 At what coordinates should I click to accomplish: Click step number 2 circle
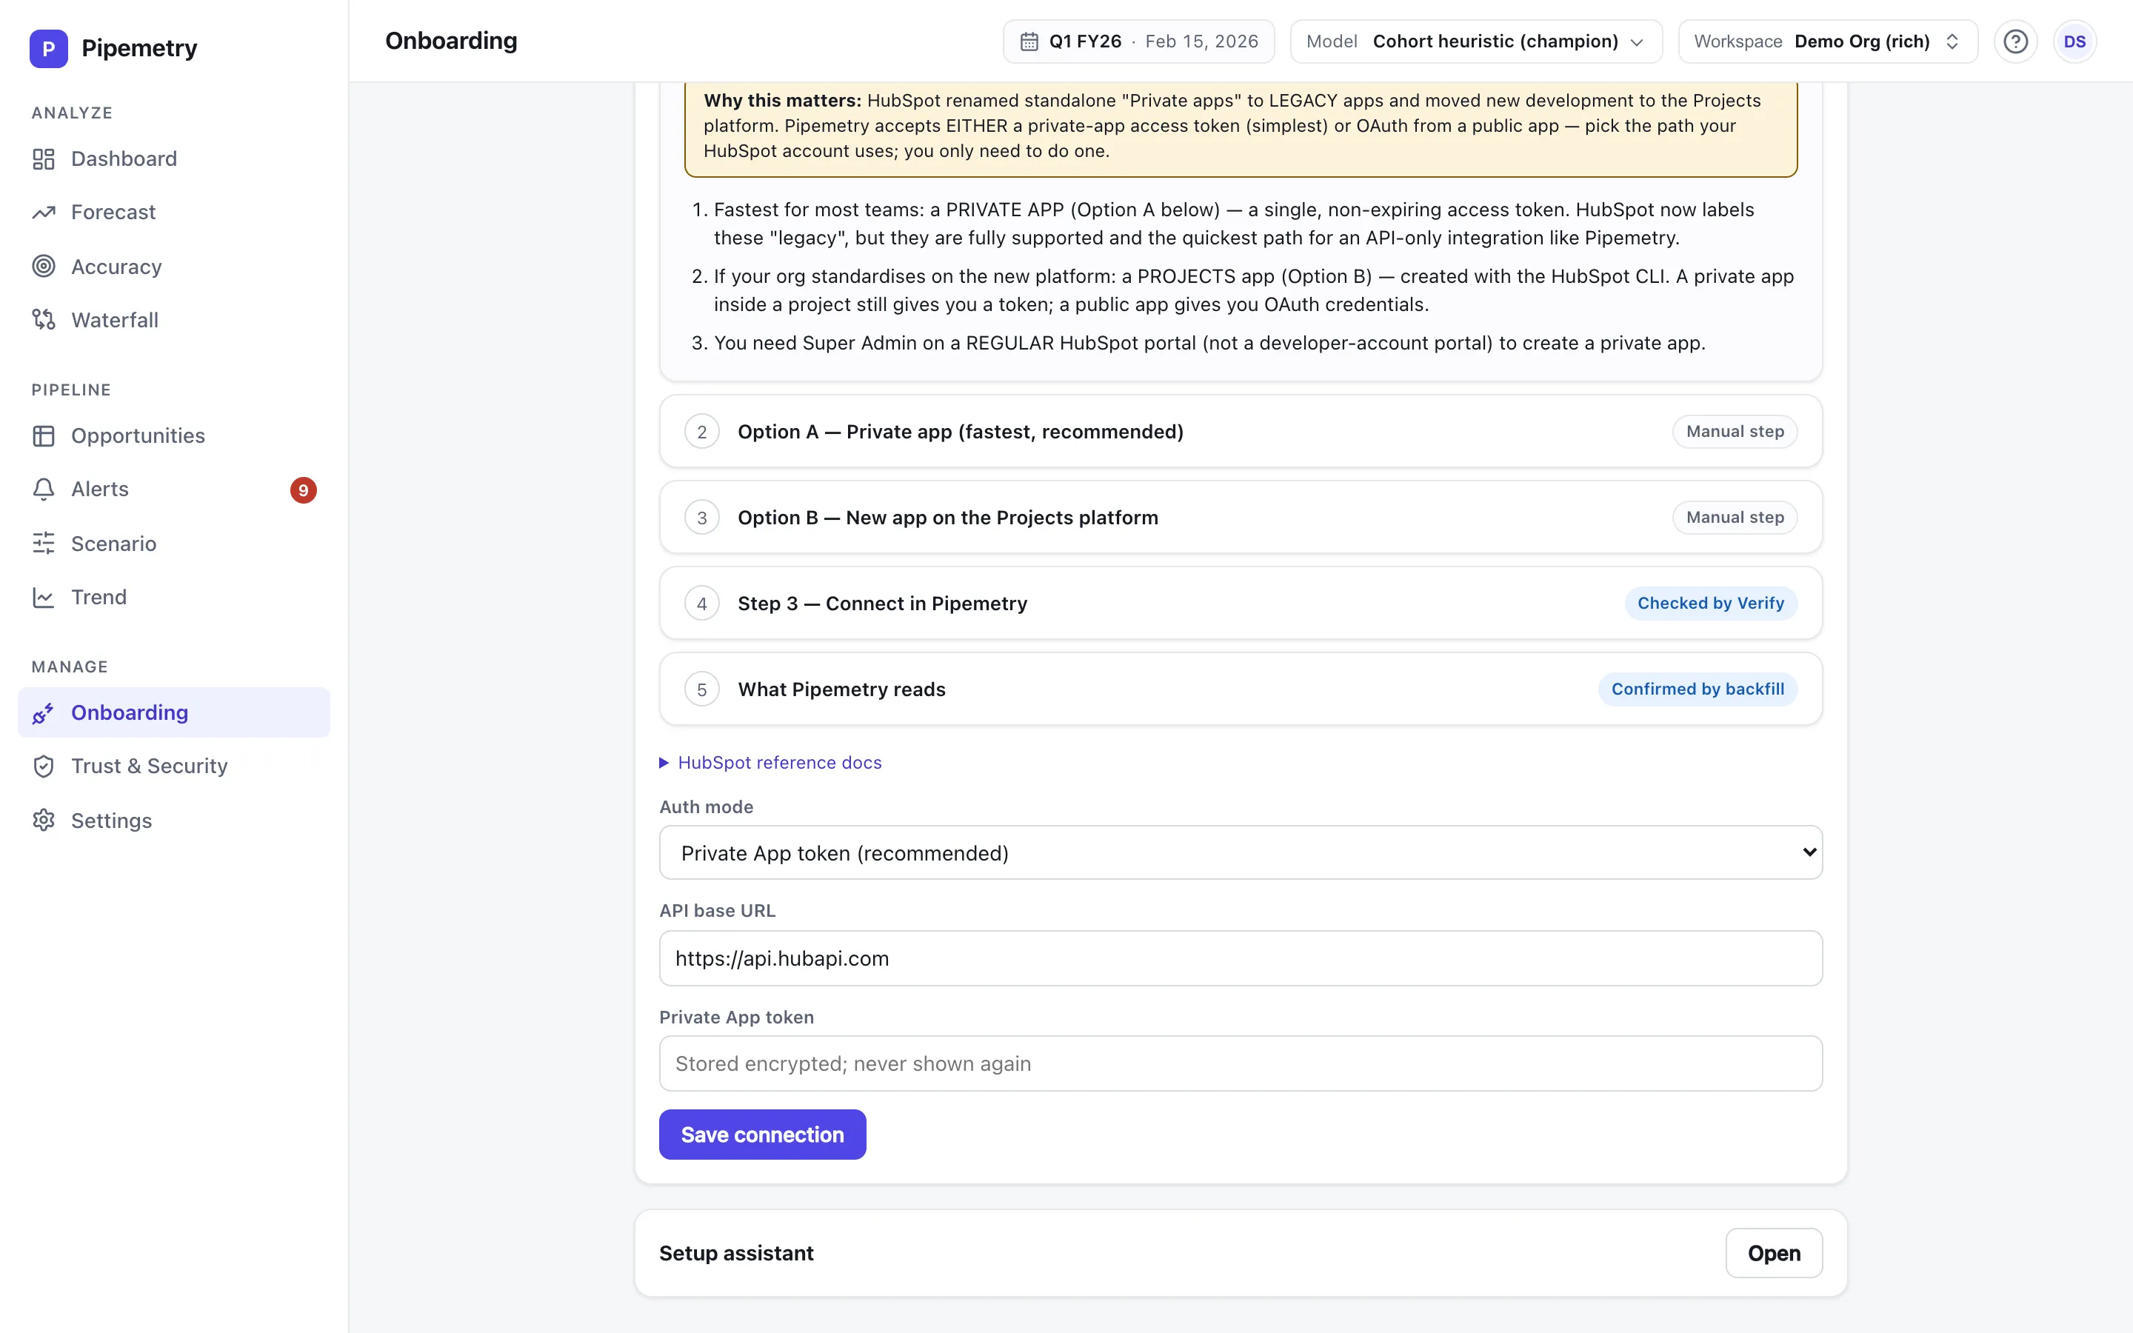click(701, 432)
